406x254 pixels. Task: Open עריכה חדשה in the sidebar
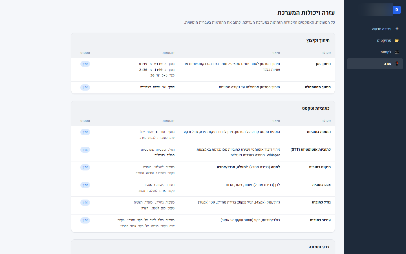(375, 29)
